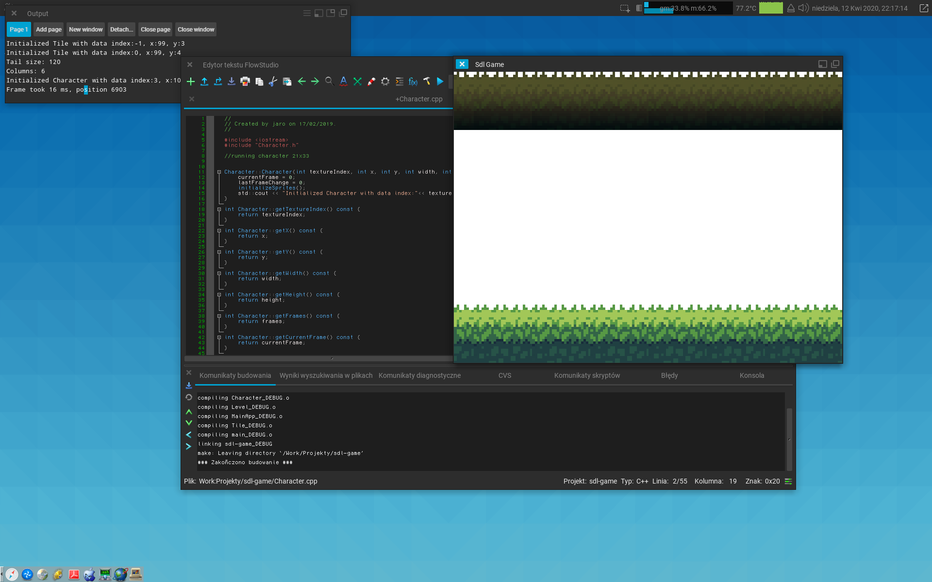Switch to Komunikaty diagnostyczne tab
The image size is (932, 582).
[x=419, y=375]
